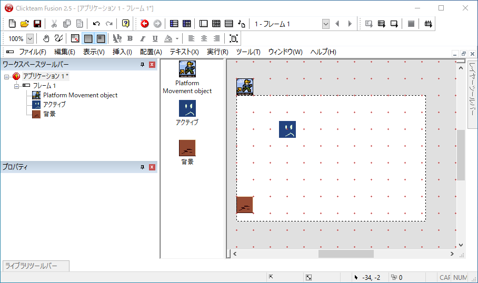Viewport: 478px width, 283px height.
Task: Pin the Properties panel
Action: click(142, 167)
